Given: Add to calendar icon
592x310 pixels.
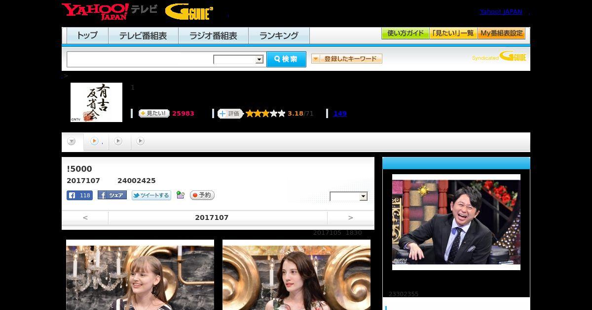Looking at the screenshot, I should [x=180, y=195].
